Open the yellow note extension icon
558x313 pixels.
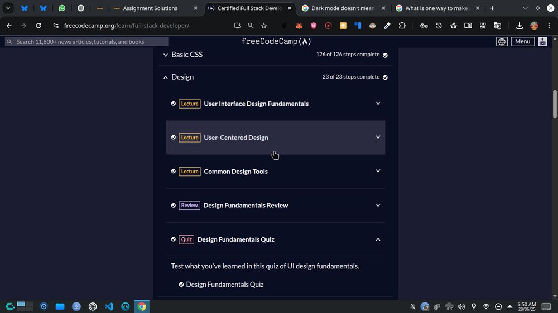point(343,26)
